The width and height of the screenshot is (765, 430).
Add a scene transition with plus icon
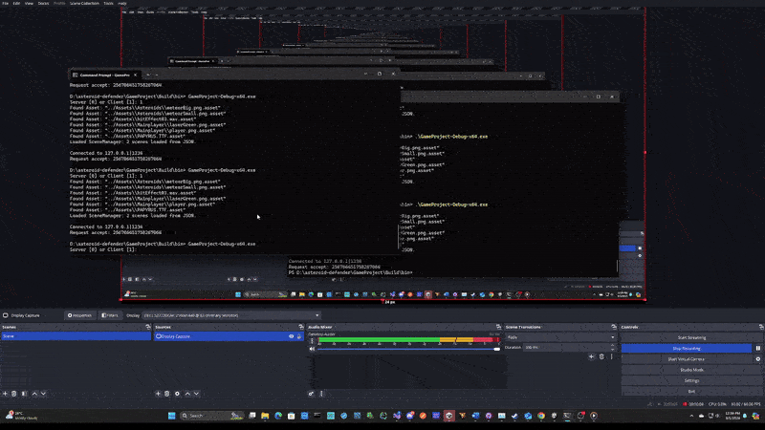click(x=591, y=356)
